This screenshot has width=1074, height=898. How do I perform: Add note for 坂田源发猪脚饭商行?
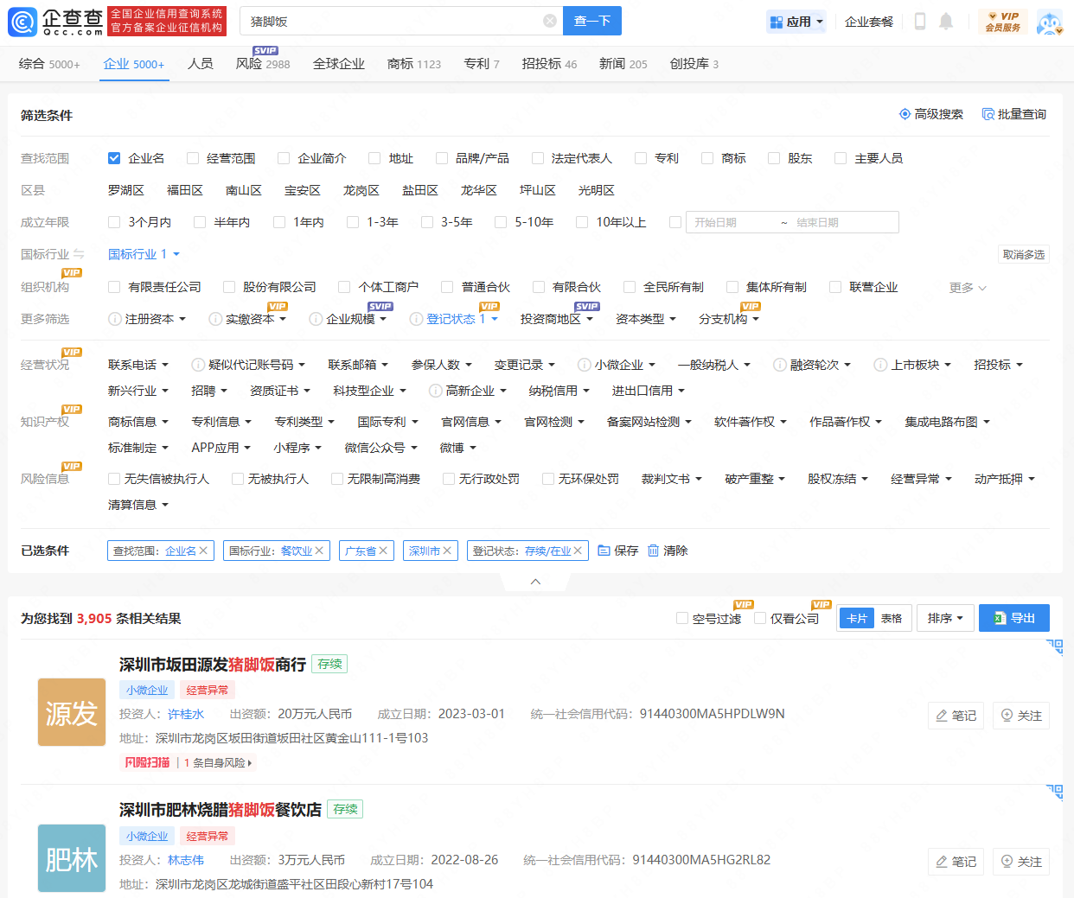point(956,716)
